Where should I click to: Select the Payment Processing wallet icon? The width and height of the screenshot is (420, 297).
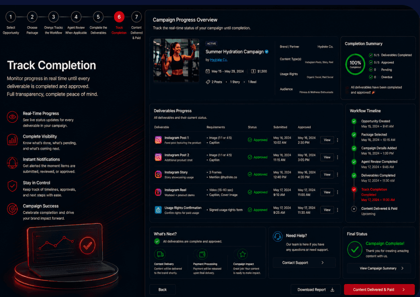tap(202, 254)
